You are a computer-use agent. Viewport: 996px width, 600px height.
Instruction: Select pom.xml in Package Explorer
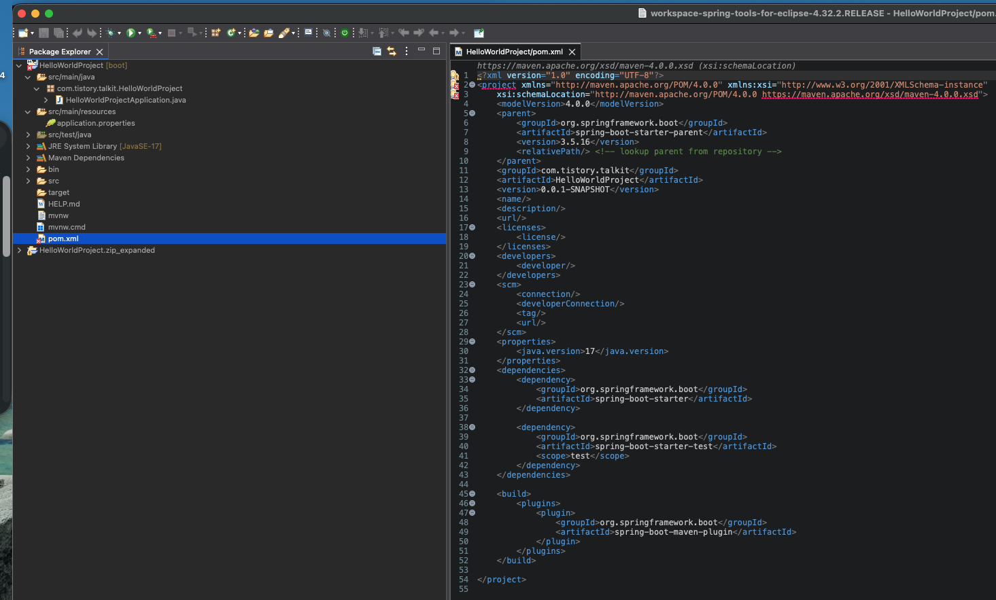(63, 239)
